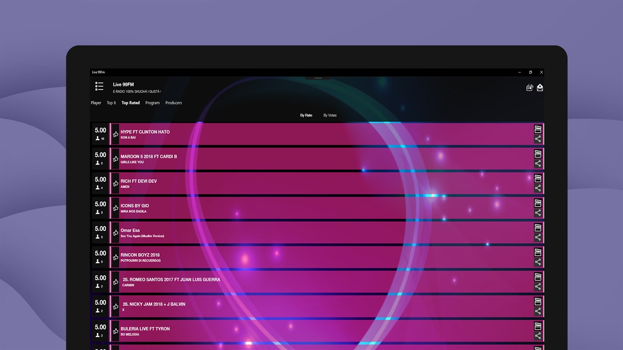623x350 pixels.
Task: Open video for Omar Esa
Action: (538, 228)
